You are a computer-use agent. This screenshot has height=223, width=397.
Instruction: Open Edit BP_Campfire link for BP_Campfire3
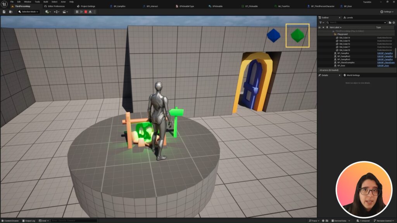pos(385,59)
